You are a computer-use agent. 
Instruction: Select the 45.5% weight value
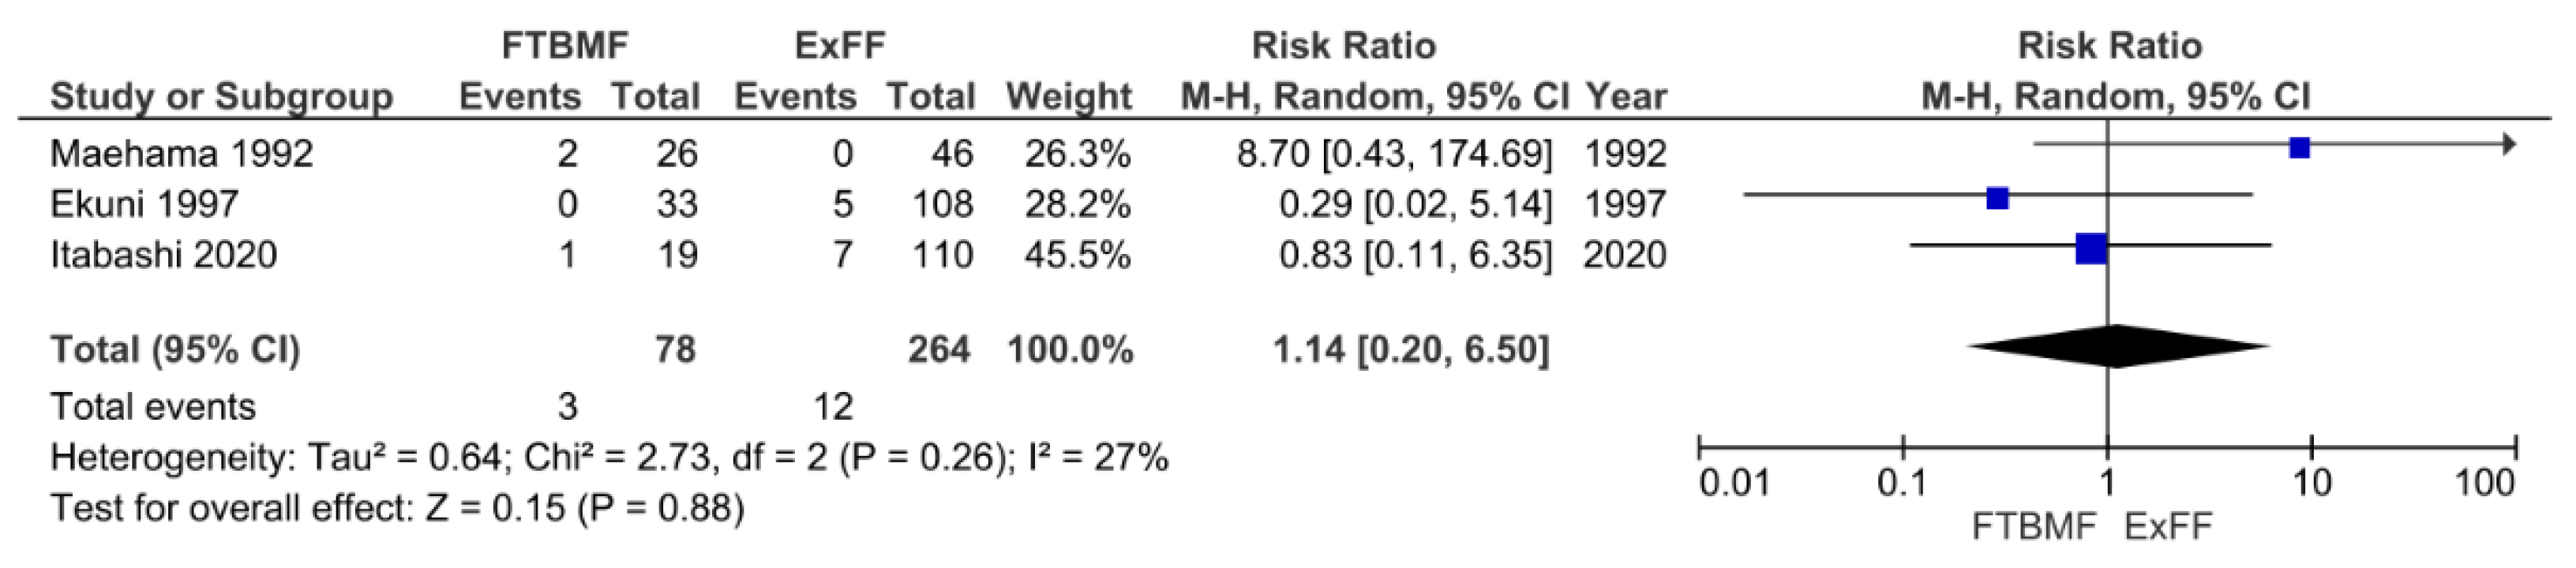click(1077, 254)
